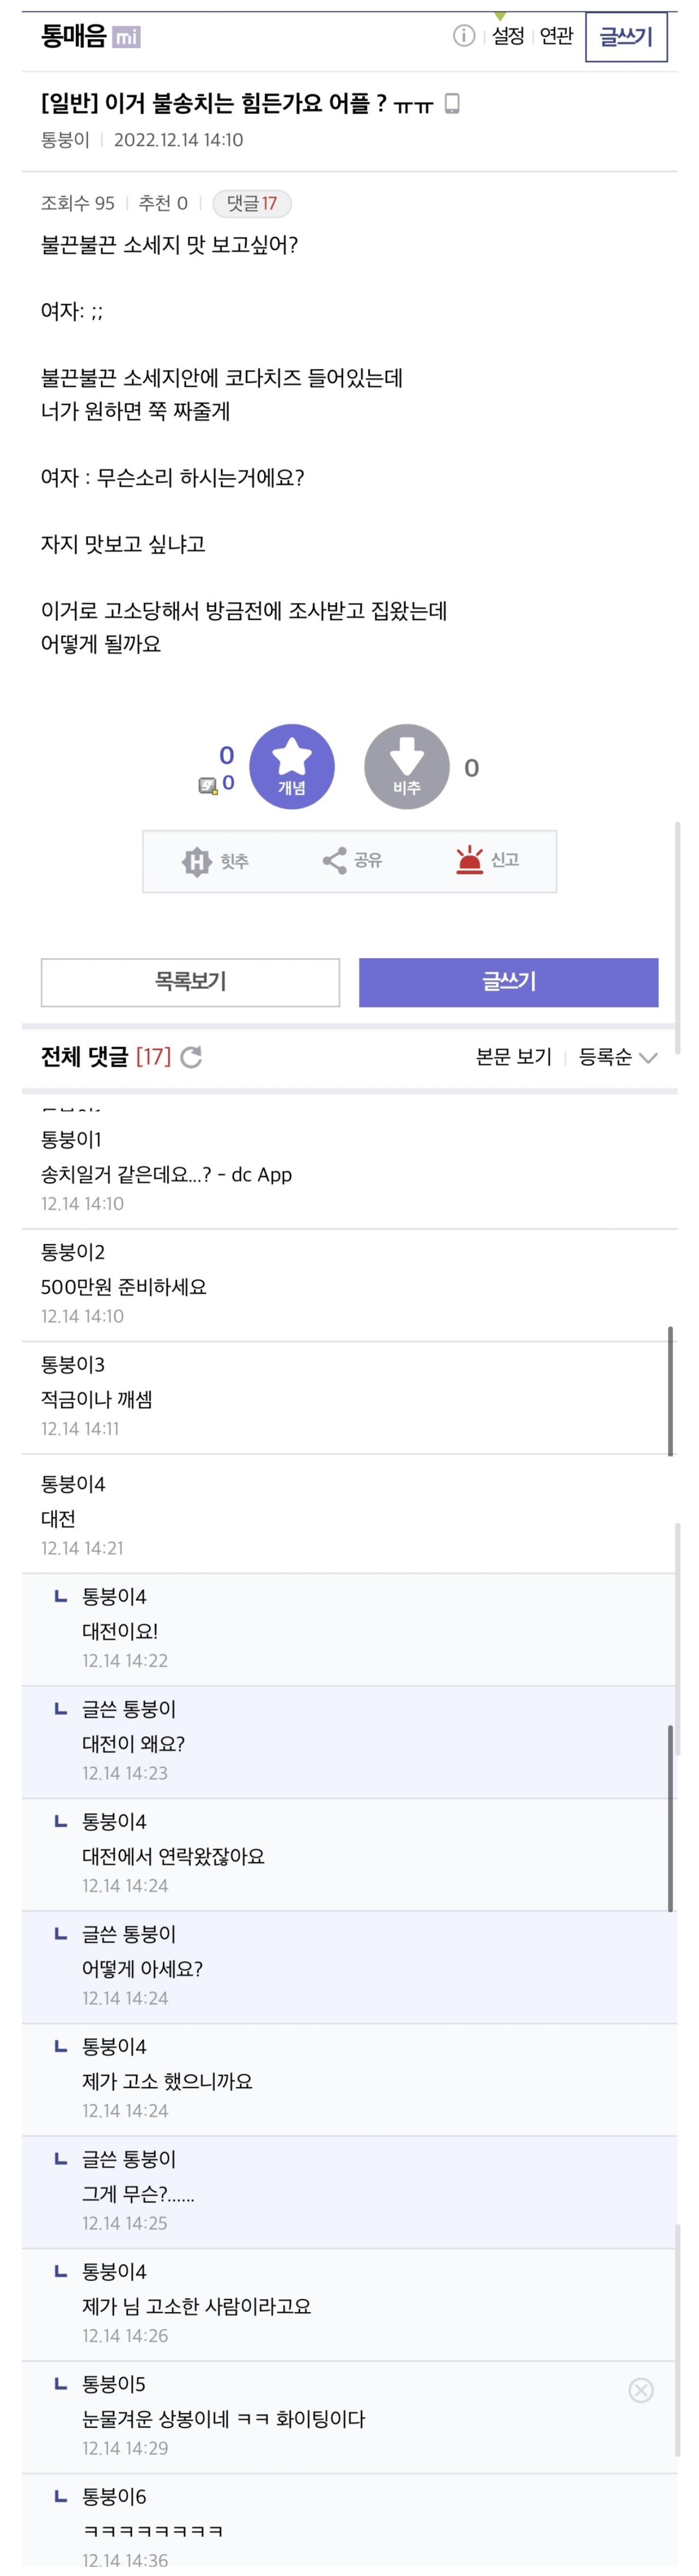
Task: Open the 등록순 sort order dropdown
Action: click(x=617, y=1057)
